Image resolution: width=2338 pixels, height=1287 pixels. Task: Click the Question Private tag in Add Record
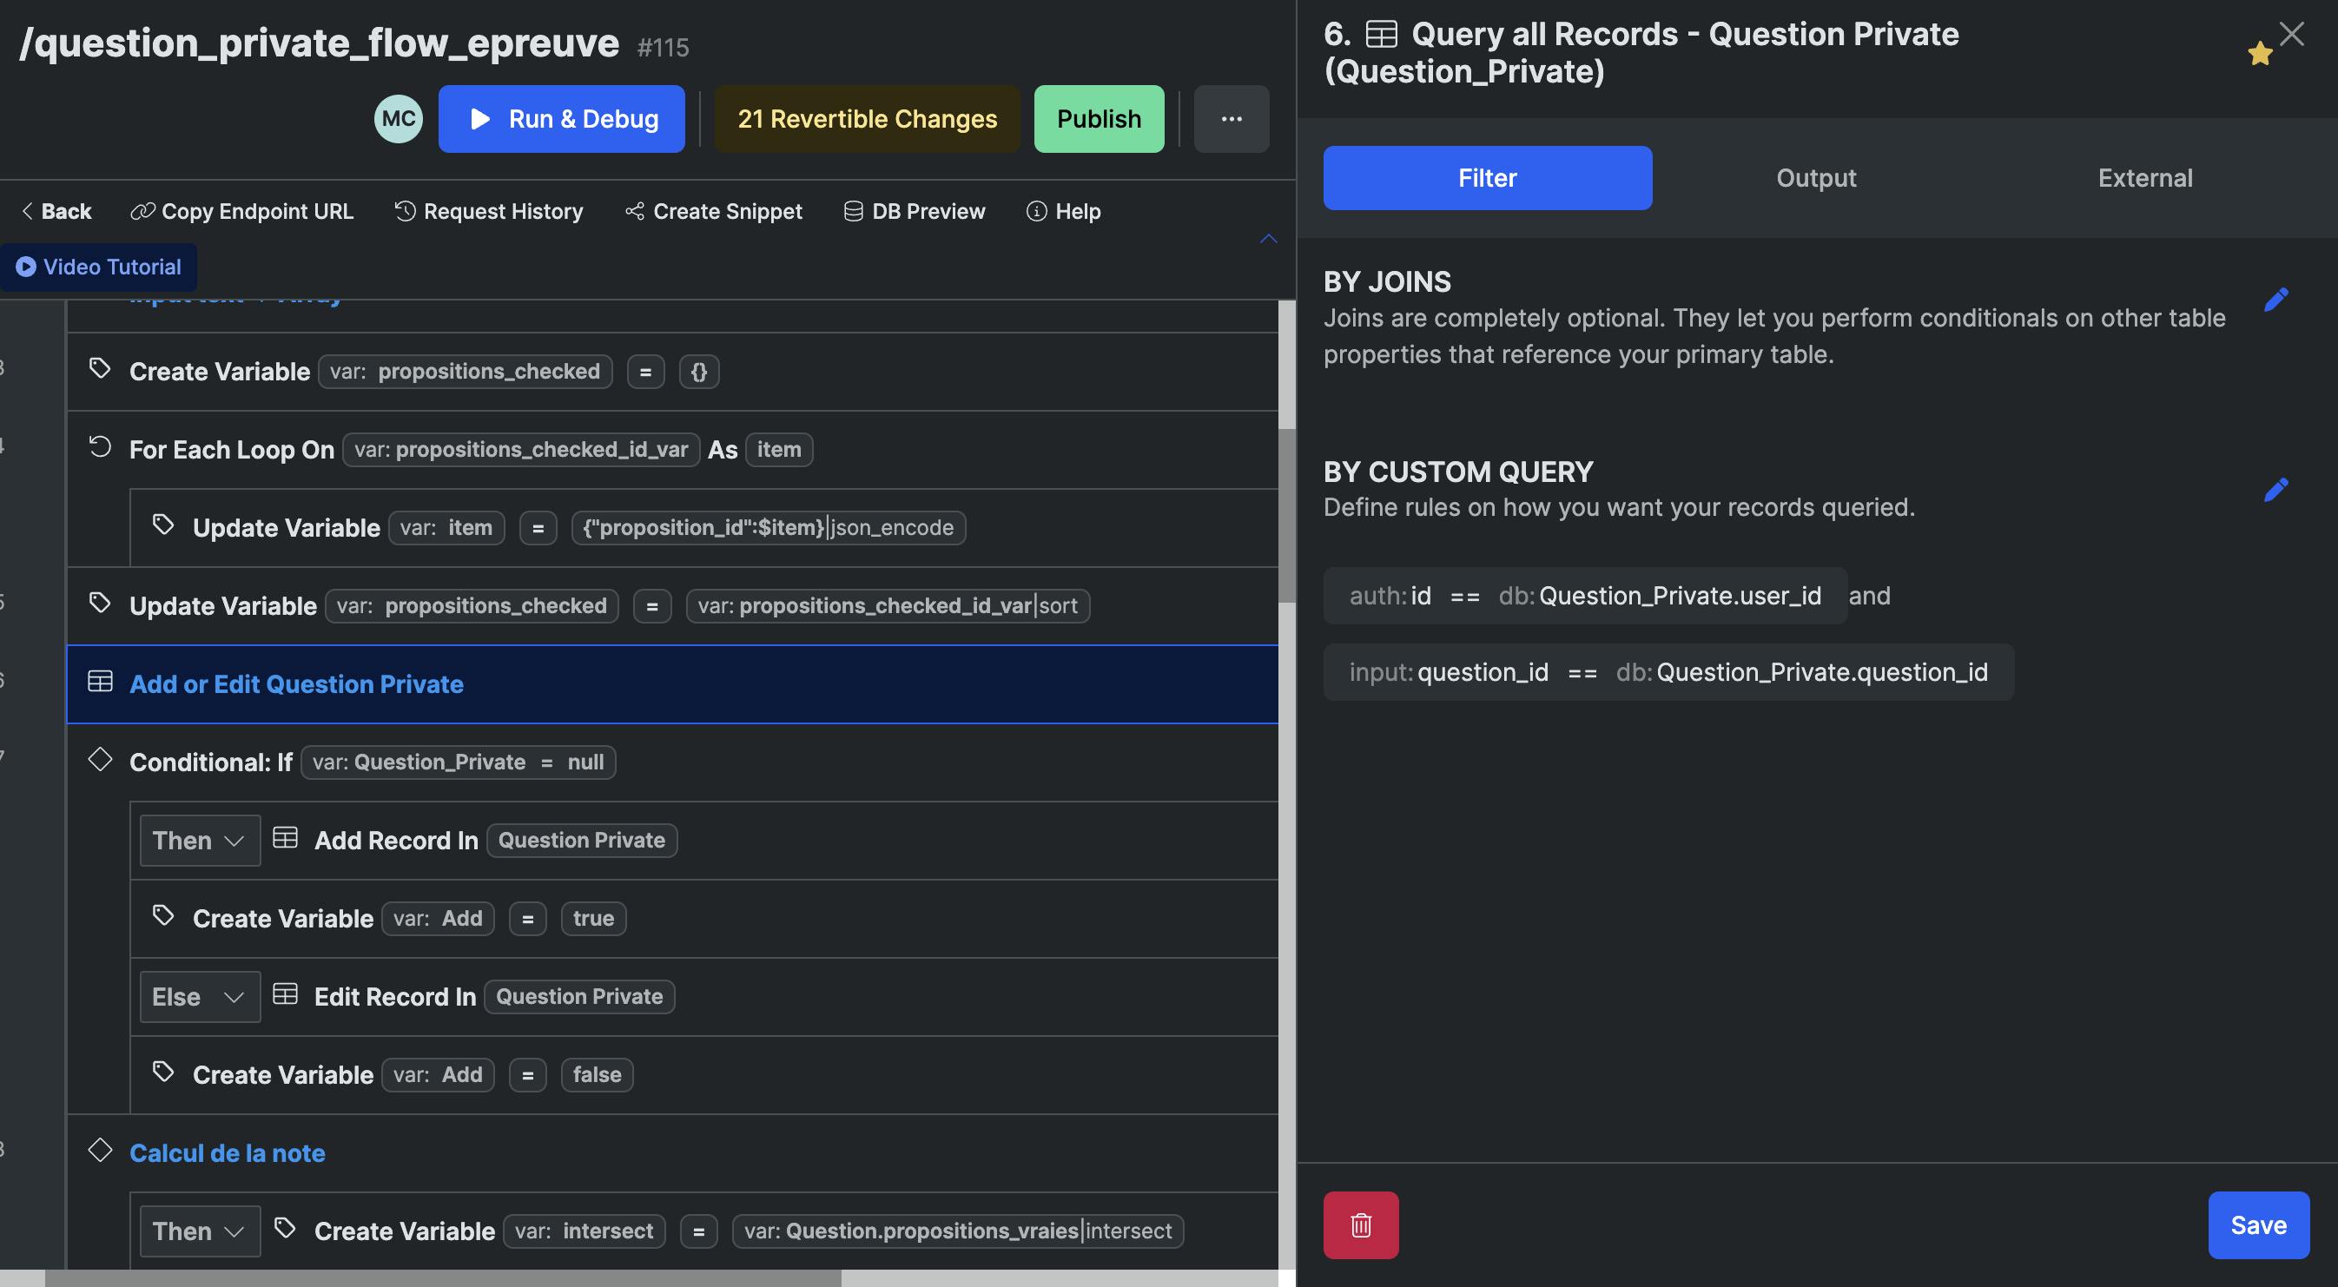tap(581, 841)
